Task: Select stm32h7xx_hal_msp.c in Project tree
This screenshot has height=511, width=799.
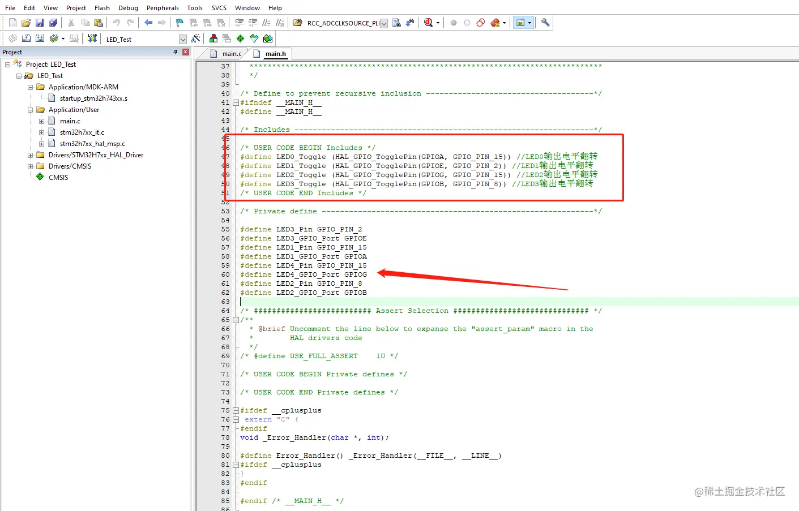Action: (92, 144)
